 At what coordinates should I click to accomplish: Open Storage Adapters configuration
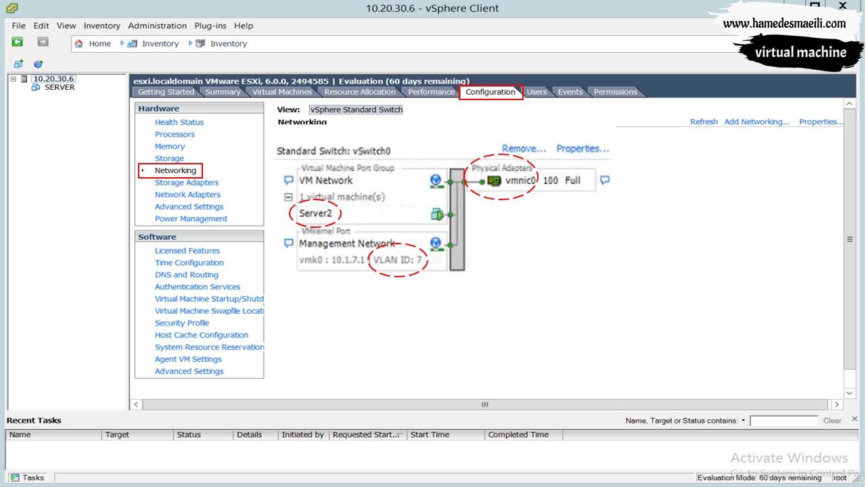(187, 183)
